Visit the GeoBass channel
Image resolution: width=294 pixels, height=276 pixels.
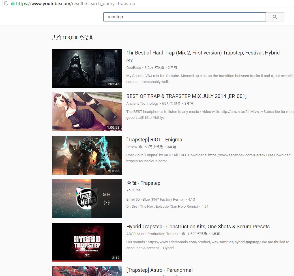[134, 68]
